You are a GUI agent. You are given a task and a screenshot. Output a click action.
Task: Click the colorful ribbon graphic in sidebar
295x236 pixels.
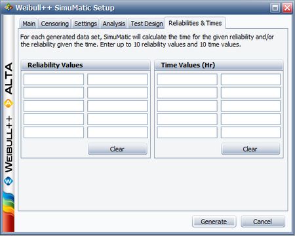[x=9, y=212]
